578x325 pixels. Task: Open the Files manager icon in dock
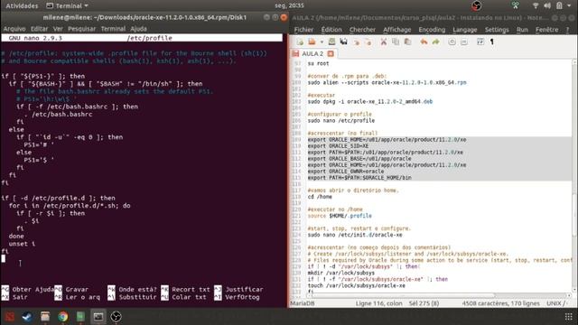45,317
